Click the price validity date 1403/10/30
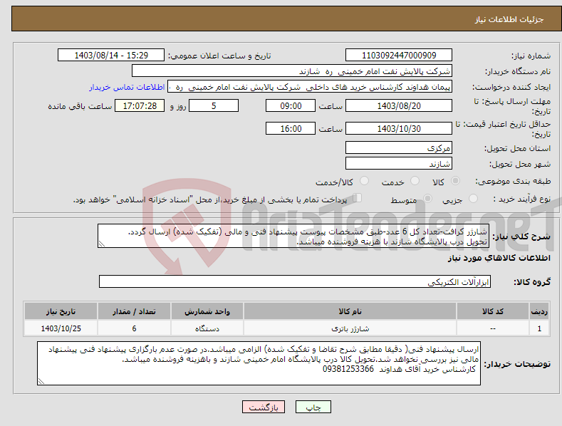562x426 pixels. tap(399, 128)
